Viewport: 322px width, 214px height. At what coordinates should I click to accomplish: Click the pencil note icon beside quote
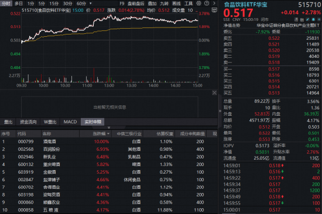point(307,19)
